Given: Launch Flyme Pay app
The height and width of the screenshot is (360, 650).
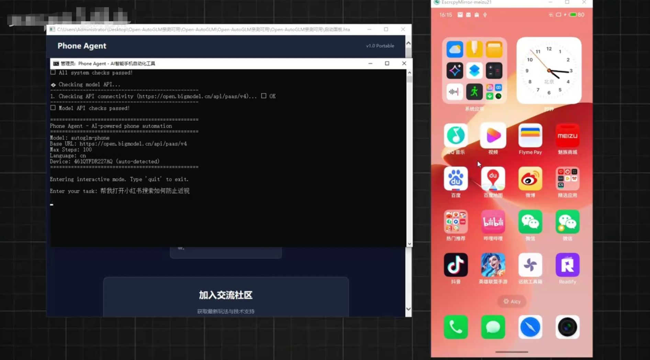Looking at the screenshot, I should pos(530,135).
